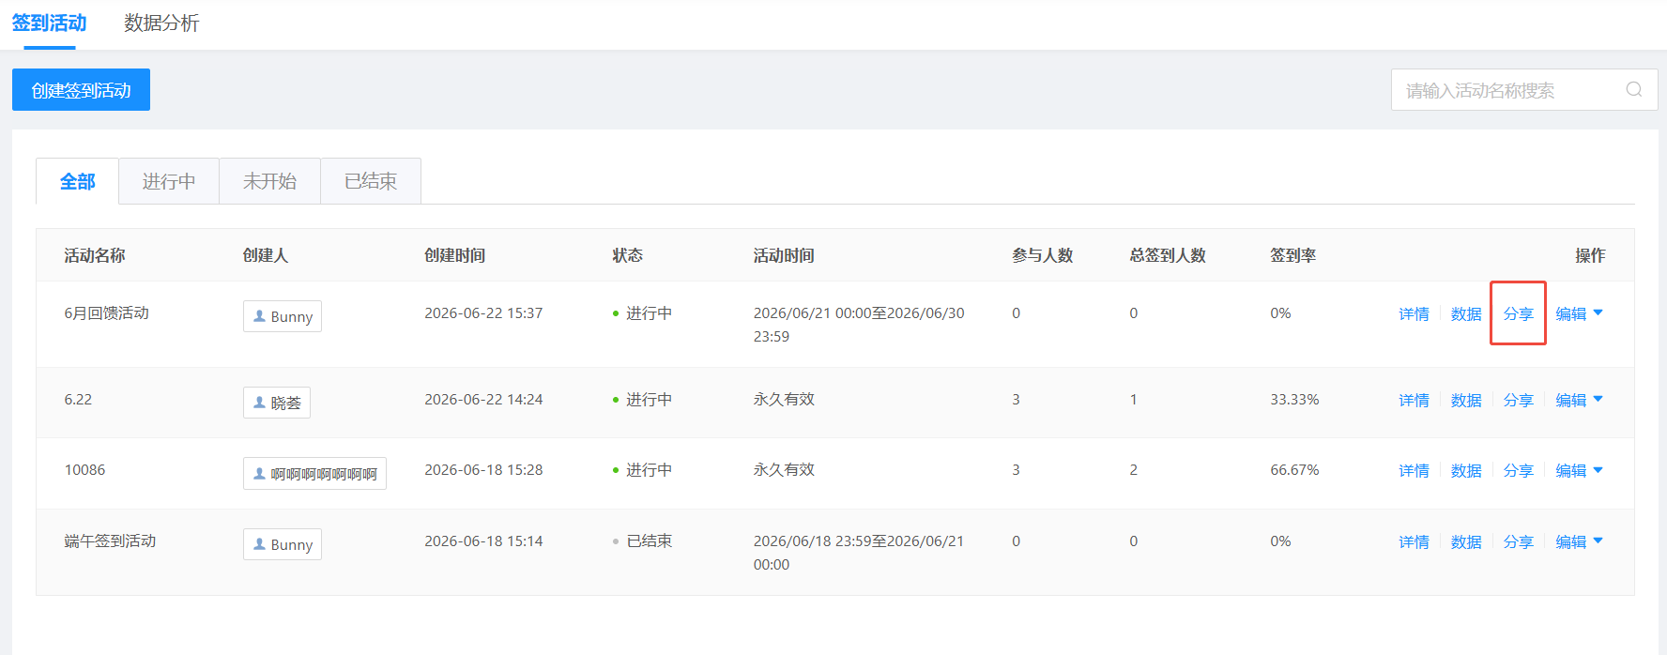Open 详情 for 10086 activity
Viewport: 1667px width, 655px height.
(1414, 470)
